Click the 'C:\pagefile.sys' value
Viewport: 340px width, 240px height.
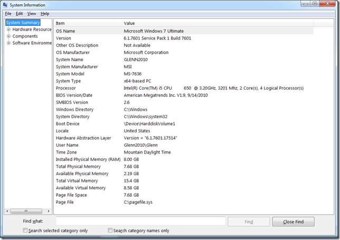(x=138, y=202)
